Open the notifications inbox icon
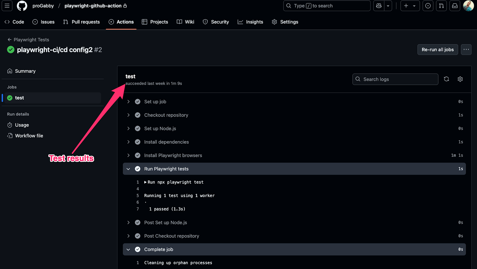This screenshot has width=477, height=269. (x=455, y=6)
